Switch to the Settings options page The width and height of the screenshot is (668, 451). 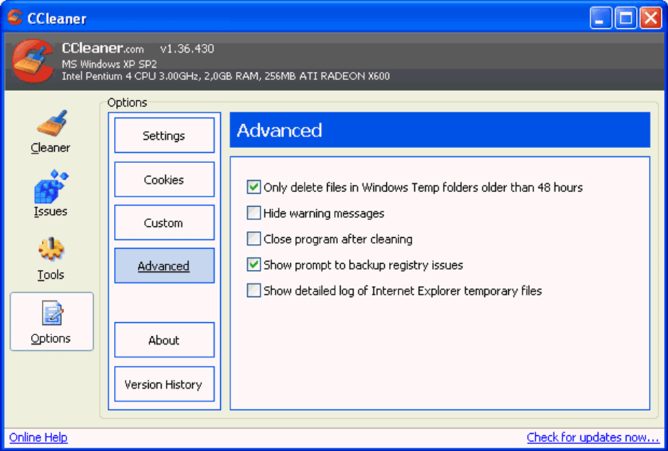tap(164, 136)
